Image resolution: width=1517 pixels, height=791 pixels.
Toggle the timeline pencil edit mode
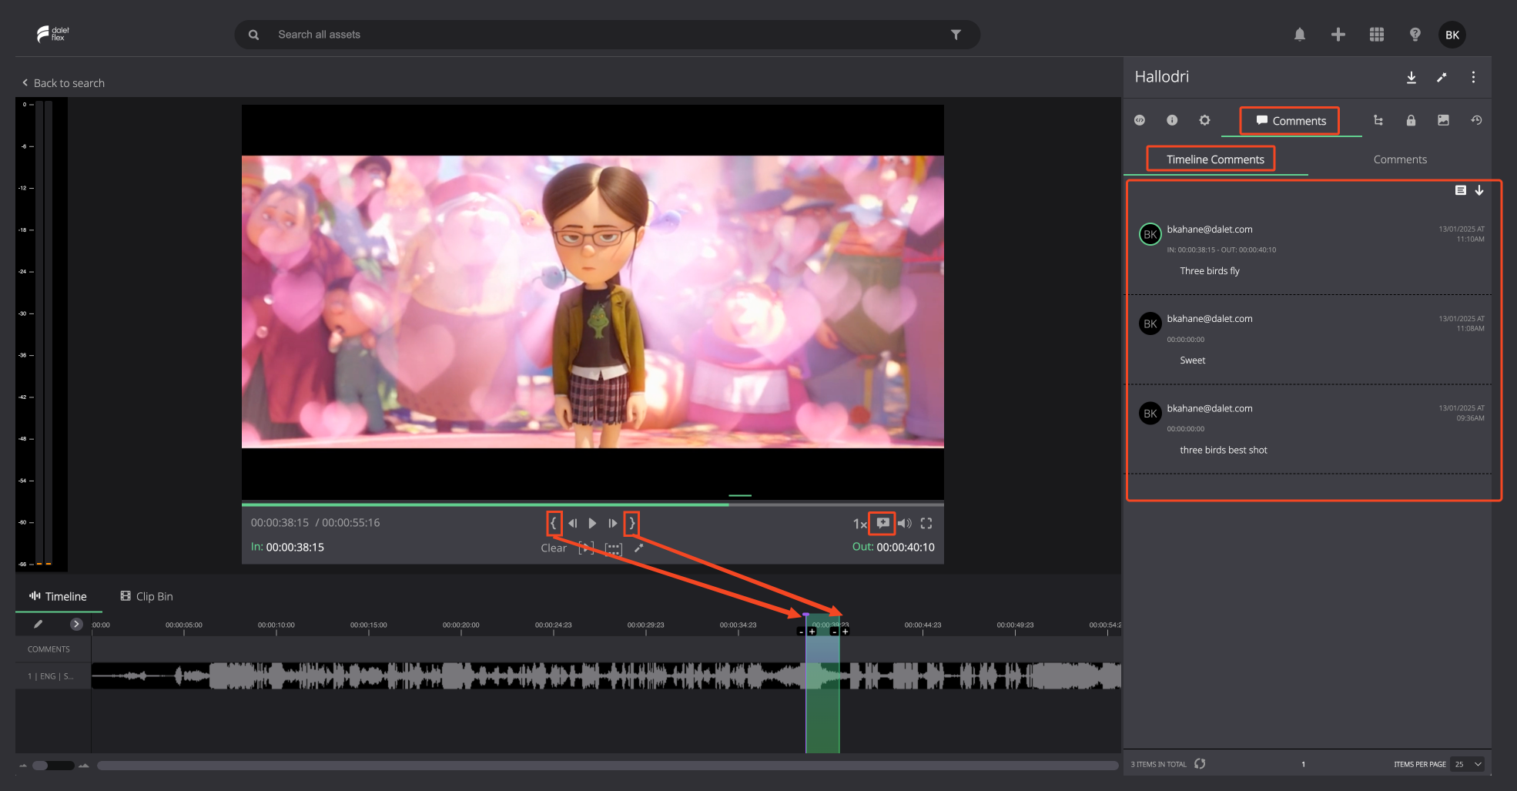coord(38,624)
